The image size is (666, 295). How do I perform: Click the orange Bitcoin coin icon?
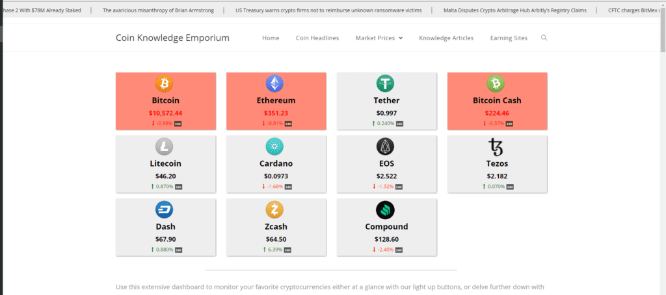164,84
